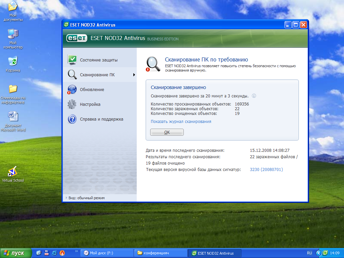
Task: Click scanned objects count 169356
Action: point(242,104)
